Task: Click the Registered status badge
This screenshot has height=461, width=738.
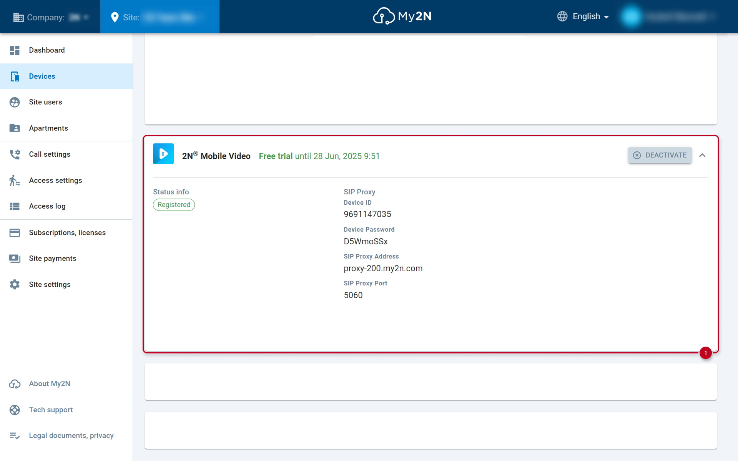Action: point(174,205)
